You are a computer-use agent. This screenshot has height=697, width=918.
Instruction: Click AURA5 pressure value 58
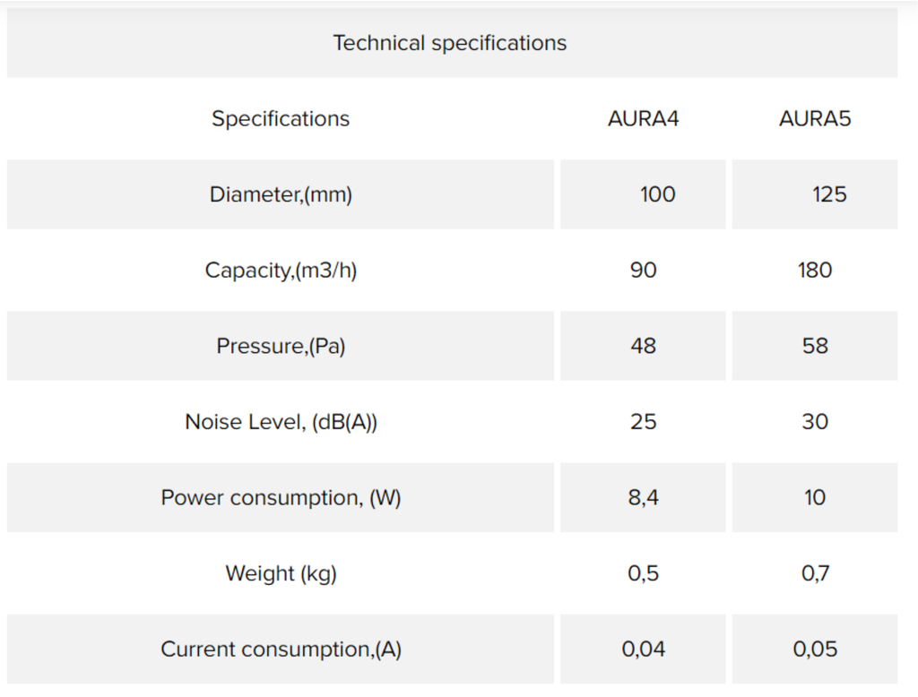[x=814, y=346]
